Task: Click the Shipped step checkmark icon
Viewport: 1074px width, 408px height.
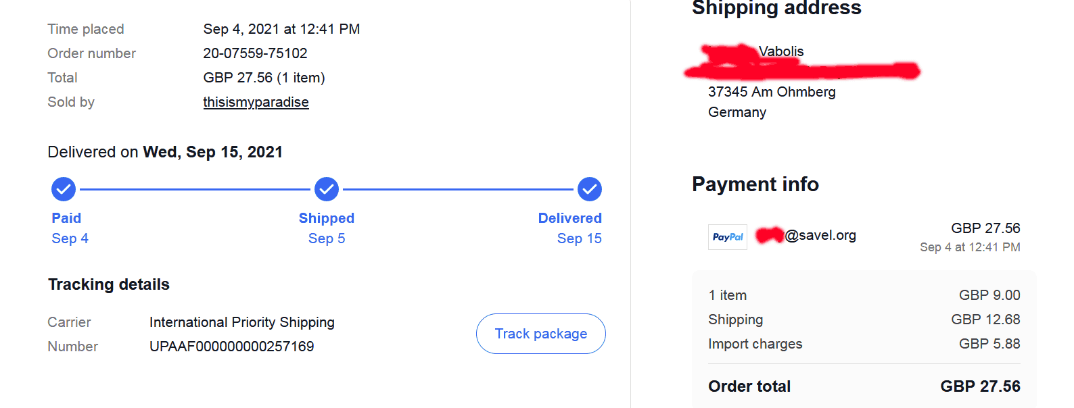Action: (x=327, y=190)
